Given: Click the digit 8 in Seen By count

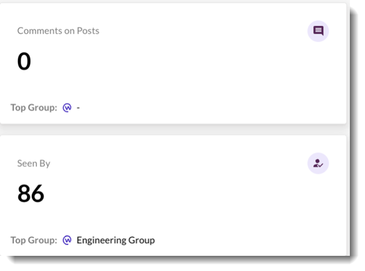Looking at the screenshot, I should (24, 193).
